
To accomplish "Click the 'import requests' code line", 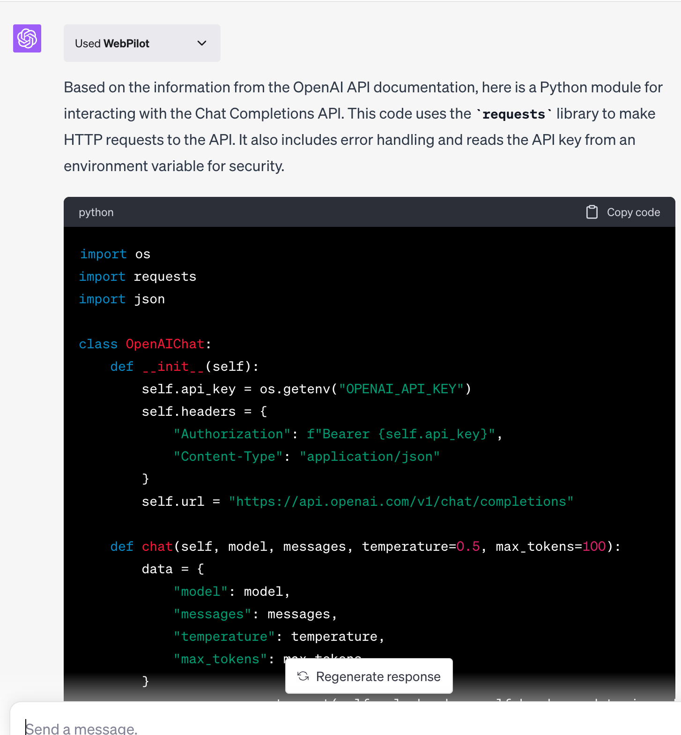I will tap(138, 277).
